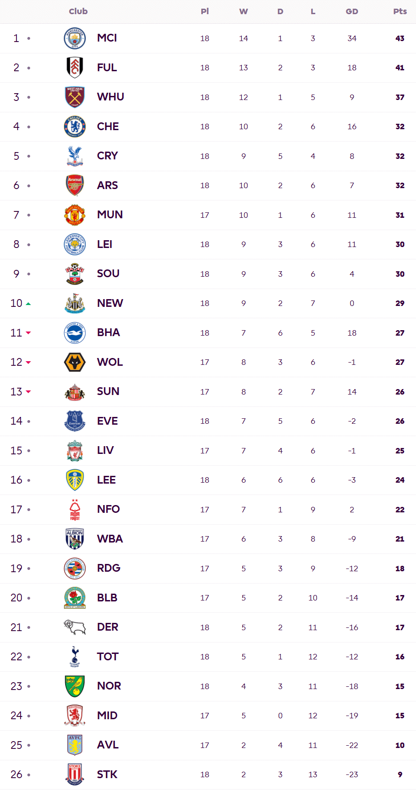Click the Norwich City canary badge

(x=75, y=686)
